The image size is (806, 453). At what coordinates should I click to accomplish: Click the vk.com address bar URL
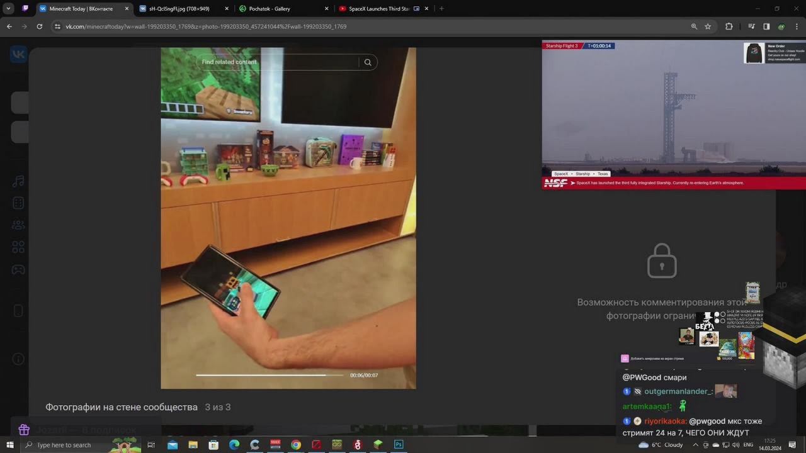pyautogui.click(x=206, y=26)
